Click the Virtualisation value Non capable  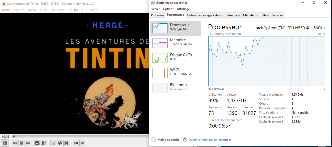[300, 113]
